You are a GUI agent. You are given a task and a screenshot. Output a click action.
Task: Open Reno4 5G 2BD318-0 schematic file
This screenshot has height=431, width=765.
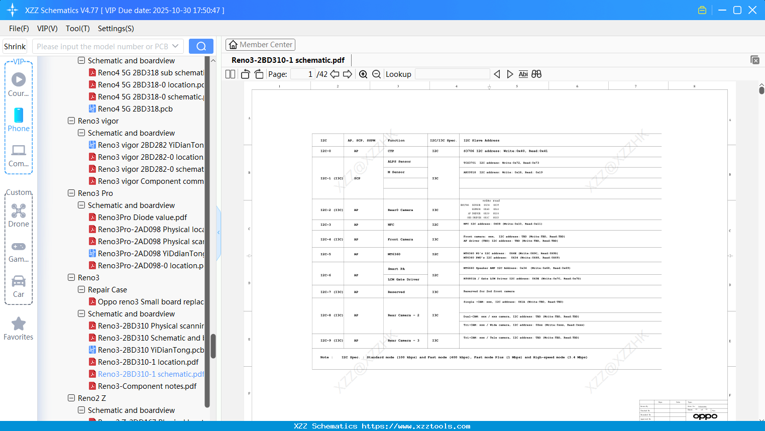click(151, 96)
